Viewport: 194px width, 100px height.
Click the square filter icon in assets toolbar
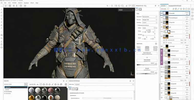point(47,84)
